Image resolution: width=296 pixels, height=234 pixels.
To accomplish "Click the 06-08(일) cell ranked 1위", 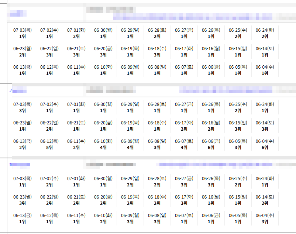I will tap(157, 70).
